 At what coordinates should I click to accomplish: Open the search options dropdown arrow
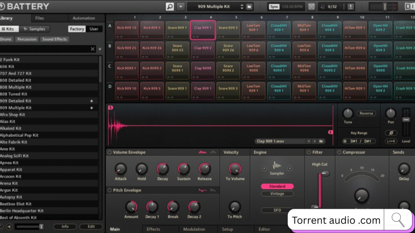coord(181,6)
